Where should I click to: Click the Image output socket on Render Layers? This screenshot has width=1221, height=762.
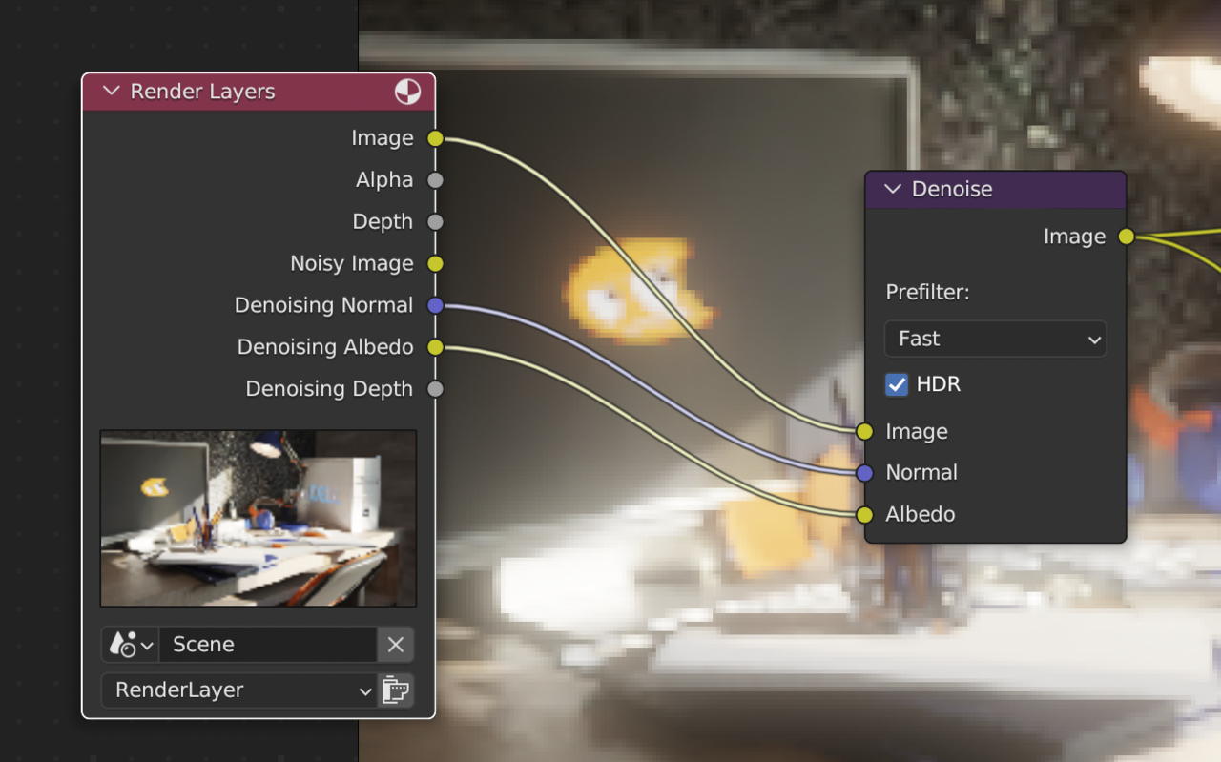435,138
